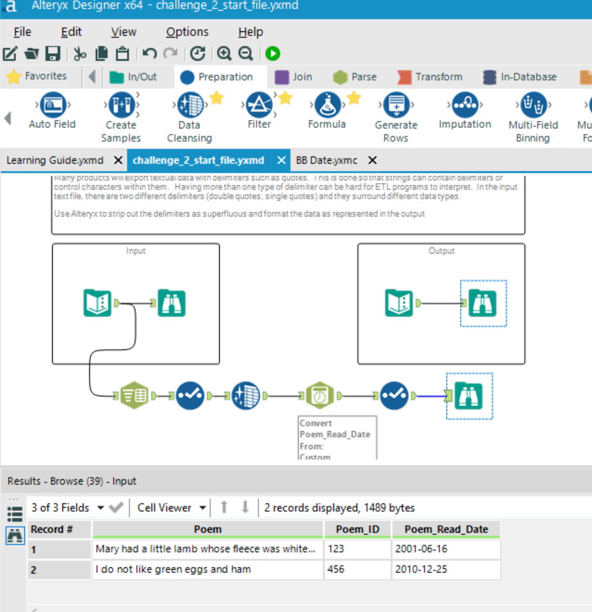592x612 pixels.
Task: Select the Auto Field tool
Action: (53, 111)
